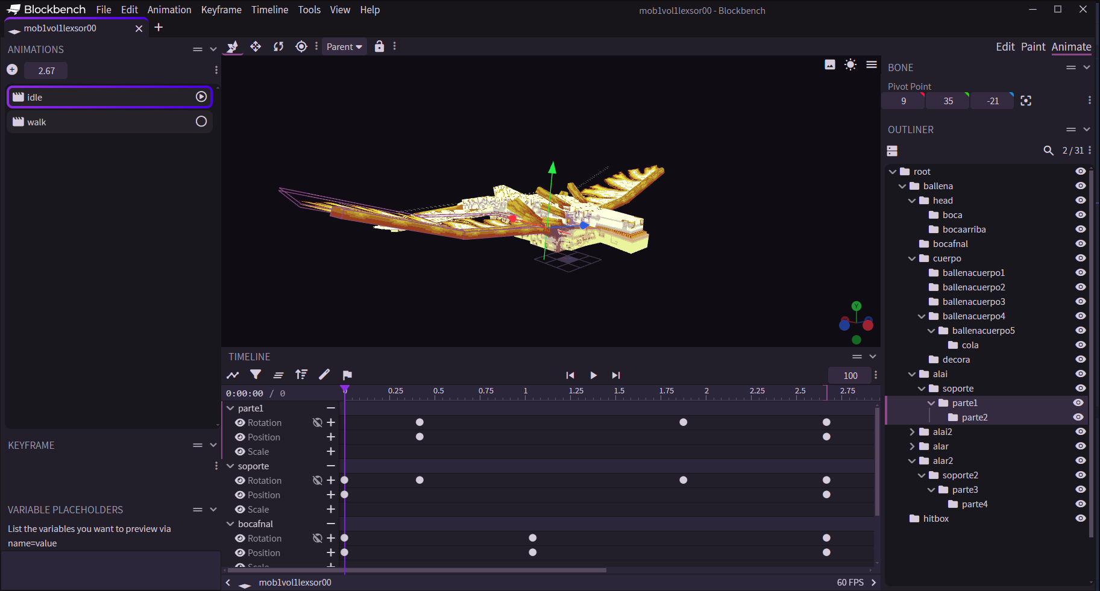Disable rotation interpolation toggle on parte1 channel
Image resolution: width=1100 pixels, height=591 pixels.
317,422
